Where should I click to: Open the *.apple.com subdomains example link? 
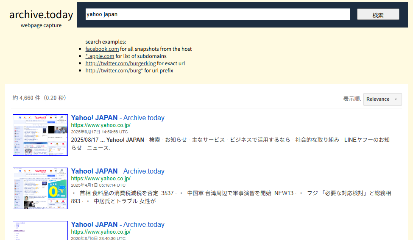[x=100, y=56]
